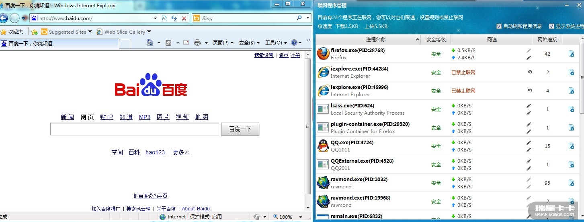Image resolution: width=584 pixels, height=222 pixels.
Task: Expand the address bar history dropdown
Action: click(x=156, y=18)
